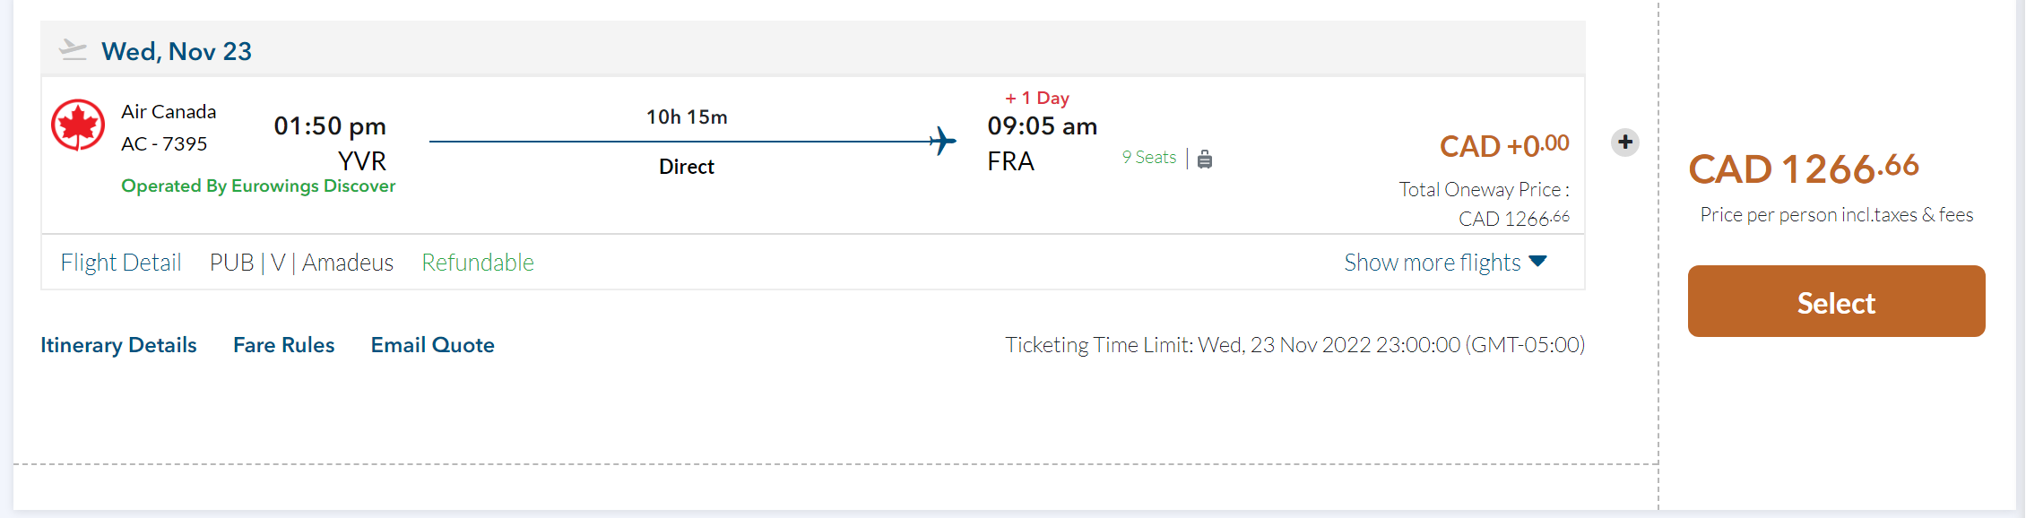Click the flight number AC - 7395
Viewport: 2026px width, 518px height.
pos(164,143)
